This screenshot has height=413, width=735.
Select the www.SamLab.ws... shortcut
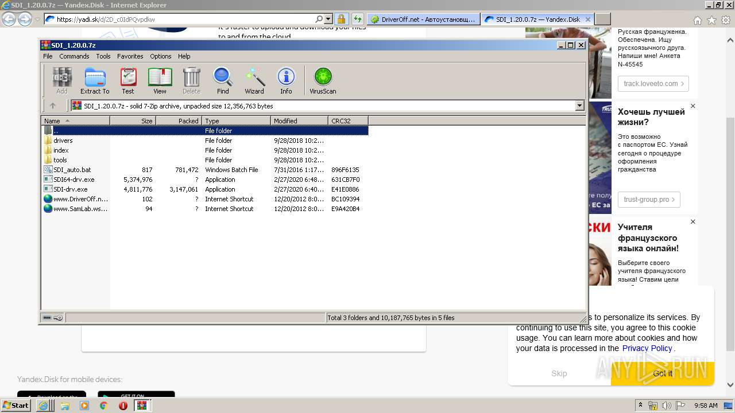point(205,209)
